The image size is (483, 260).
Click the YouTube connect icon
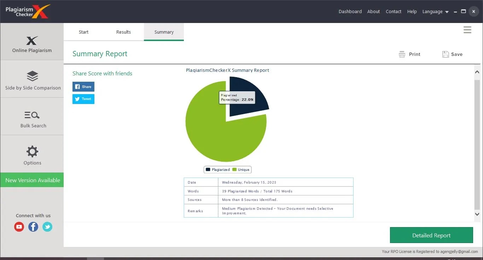pos(19,227)
